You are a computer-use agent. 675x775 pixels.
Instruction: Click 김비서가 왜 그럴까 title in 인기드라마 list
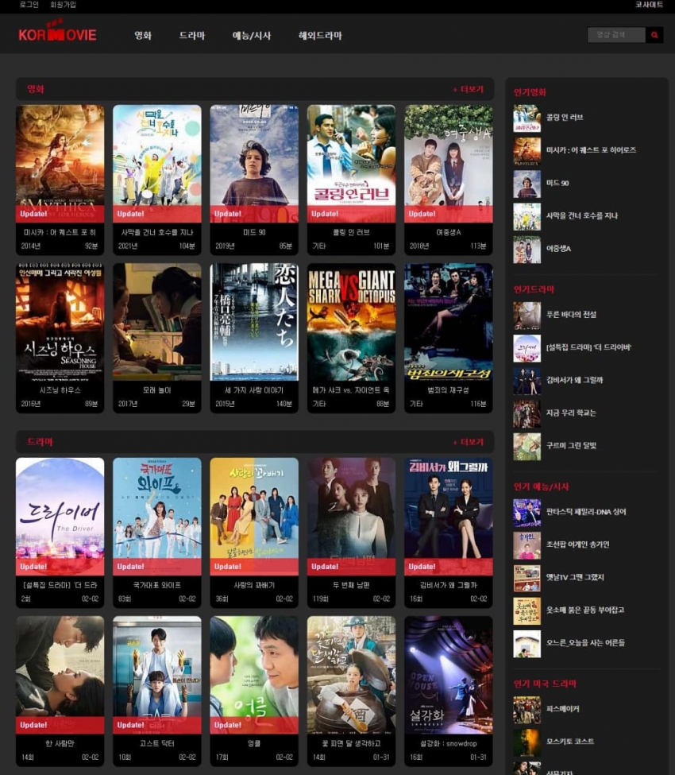574,380
